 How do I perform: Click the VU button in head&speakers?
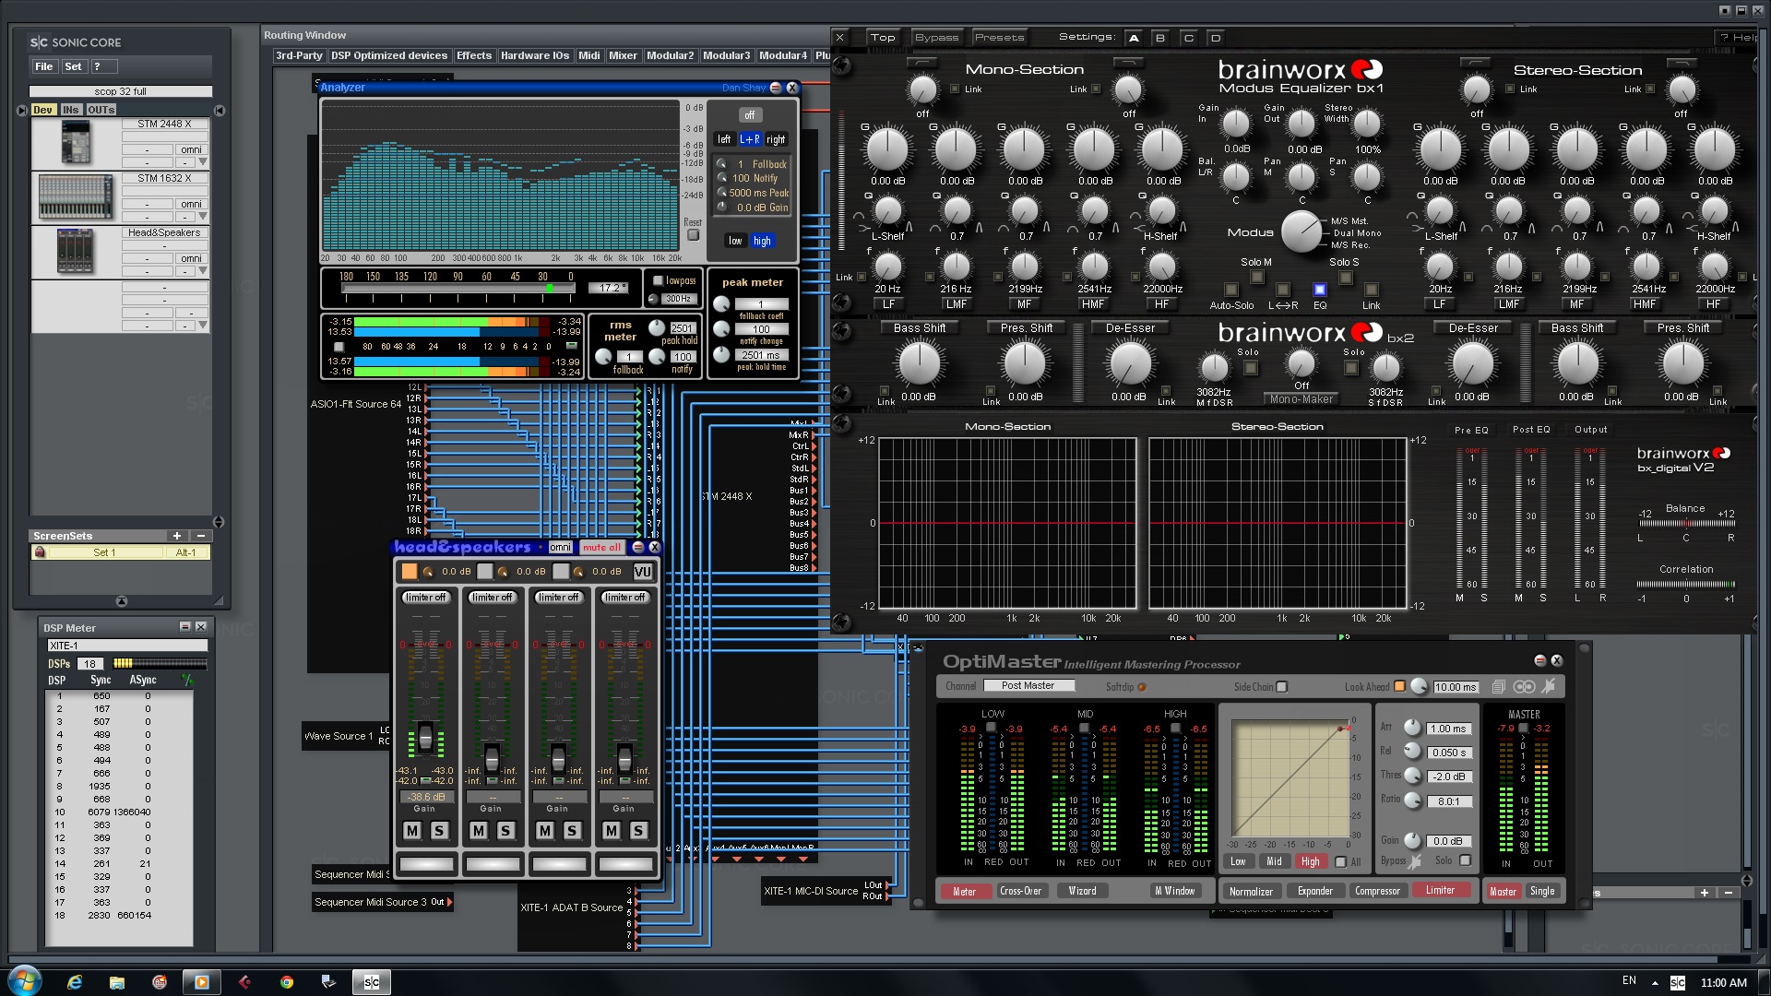643,572
